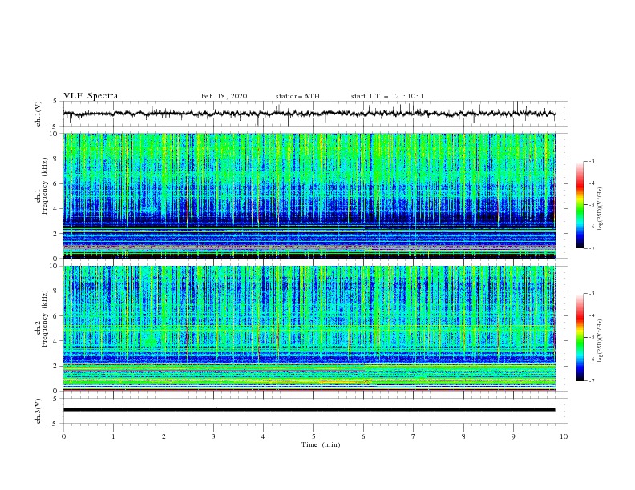Click the "5" tick on the time axis
Image resolution: width=635 pixels, height=490 pixels.
(313, 436)
